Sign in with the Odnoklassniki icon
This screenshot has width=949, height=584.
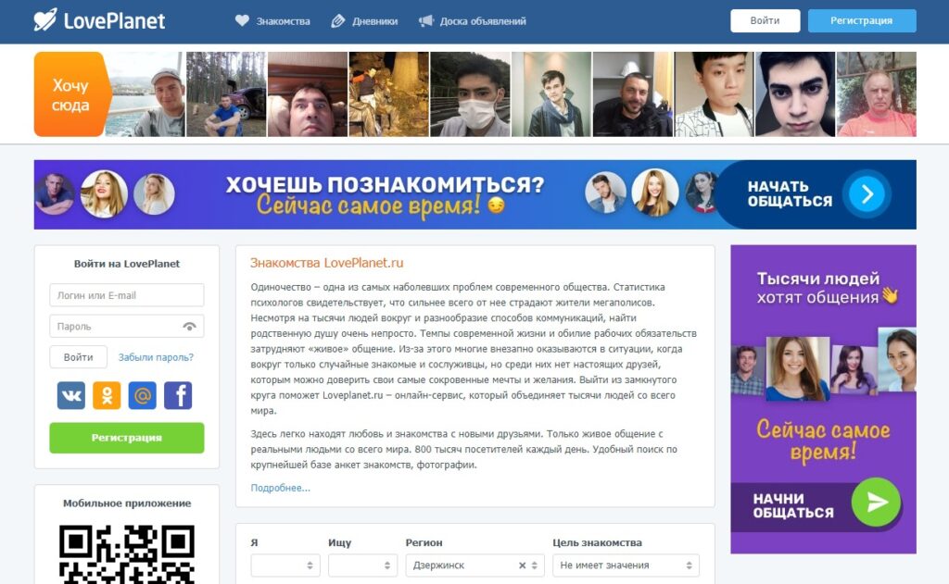coord(107,395)
